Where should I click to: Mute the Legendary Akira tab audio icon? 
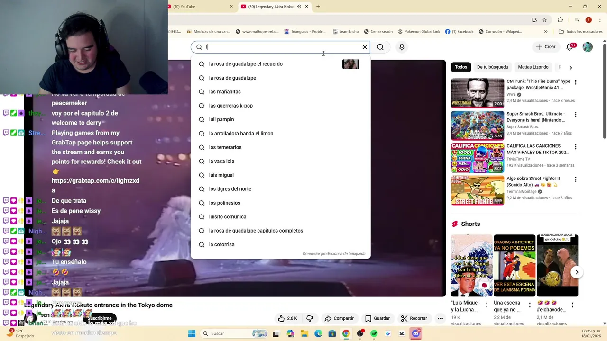[x=299, y=7]
